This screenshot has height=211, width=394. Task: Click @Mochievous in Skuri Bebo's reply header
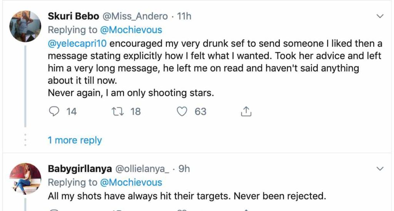tap(132, 30)
